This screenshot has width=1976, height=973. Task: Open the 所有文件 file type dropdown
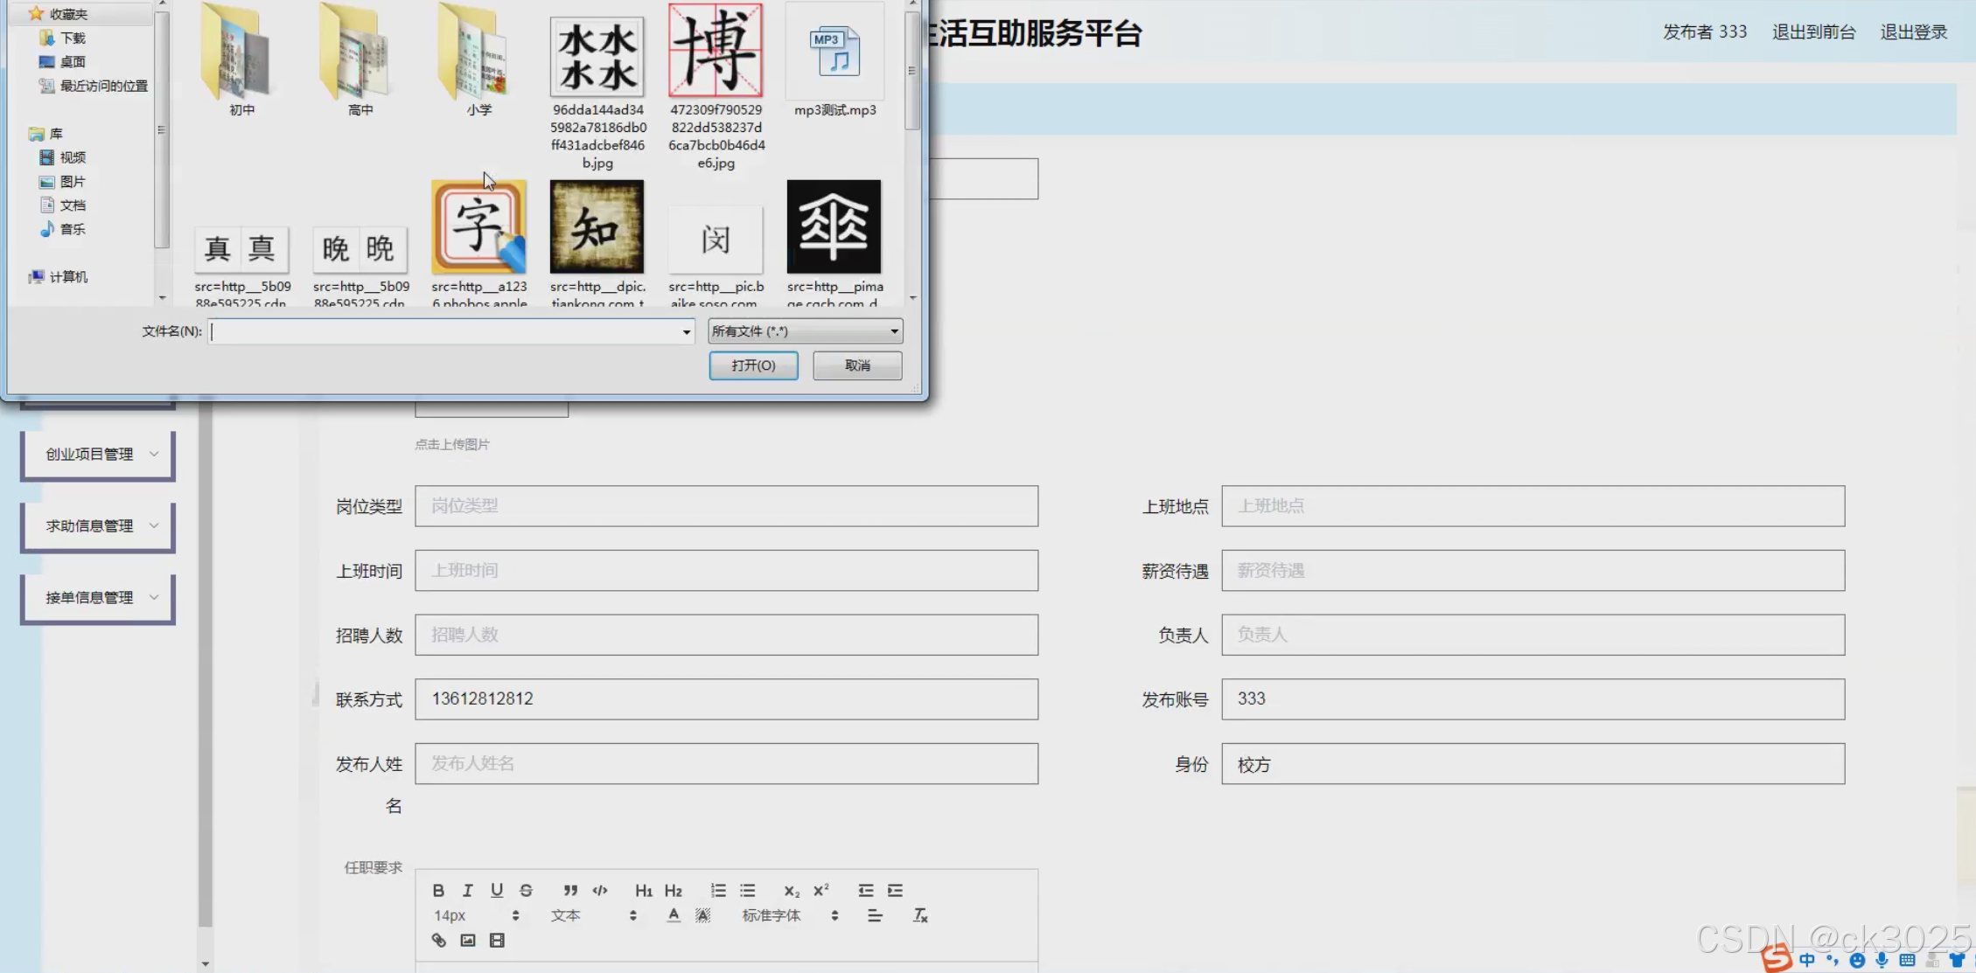[805, 331]
